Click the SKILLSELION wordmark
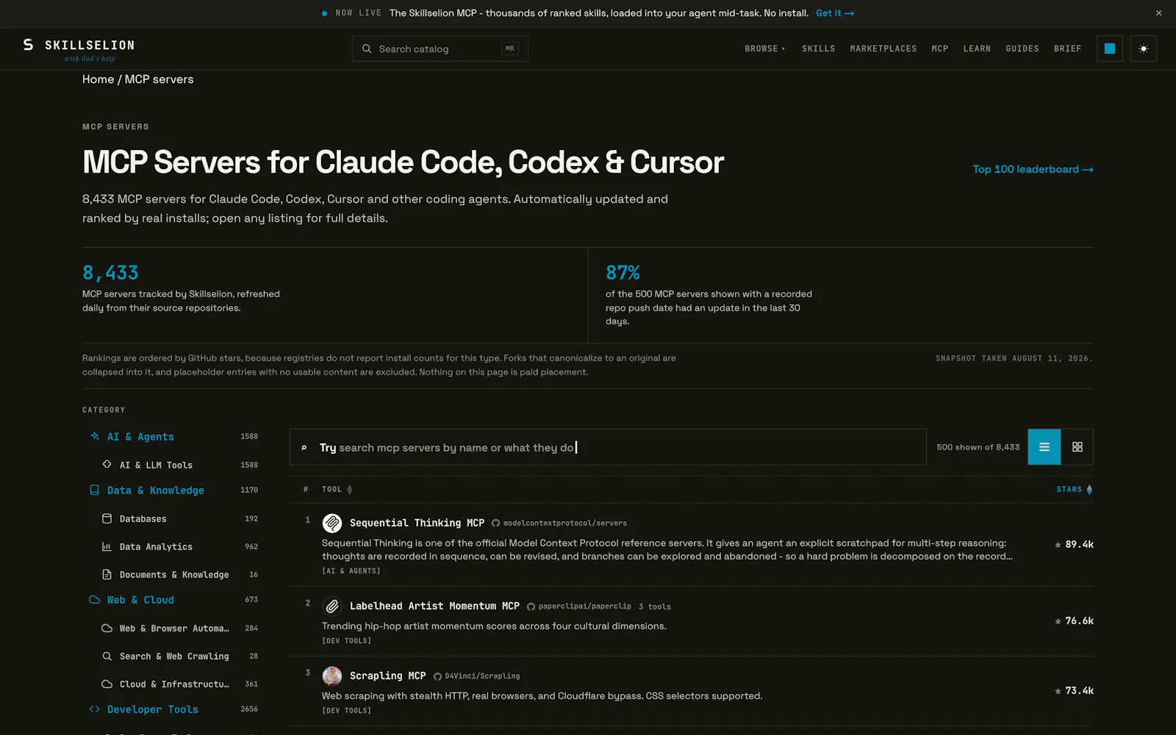The width and height of the screenshot is (1176, 735). click(x=90, y=46)
